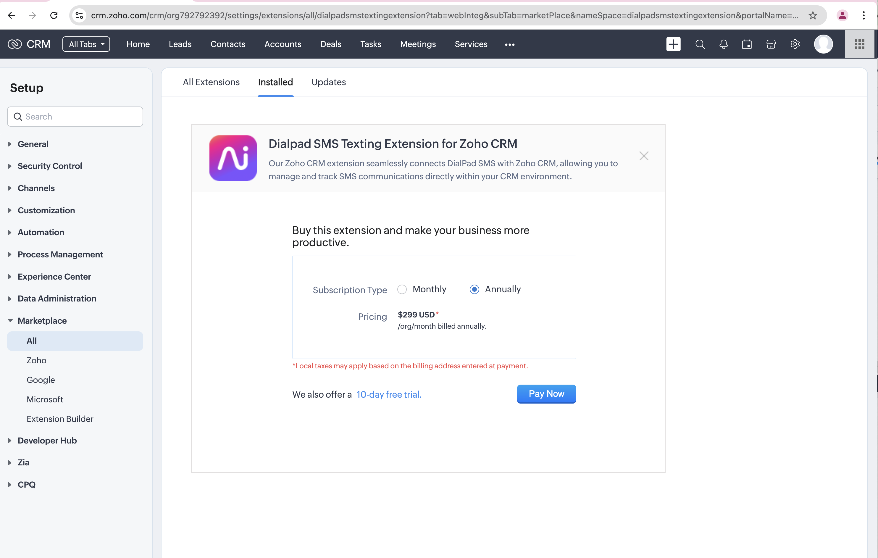Switch to All Extensions tab
Image resolution: width=878 pixels, height=558 pixels.
click(211, 82)
